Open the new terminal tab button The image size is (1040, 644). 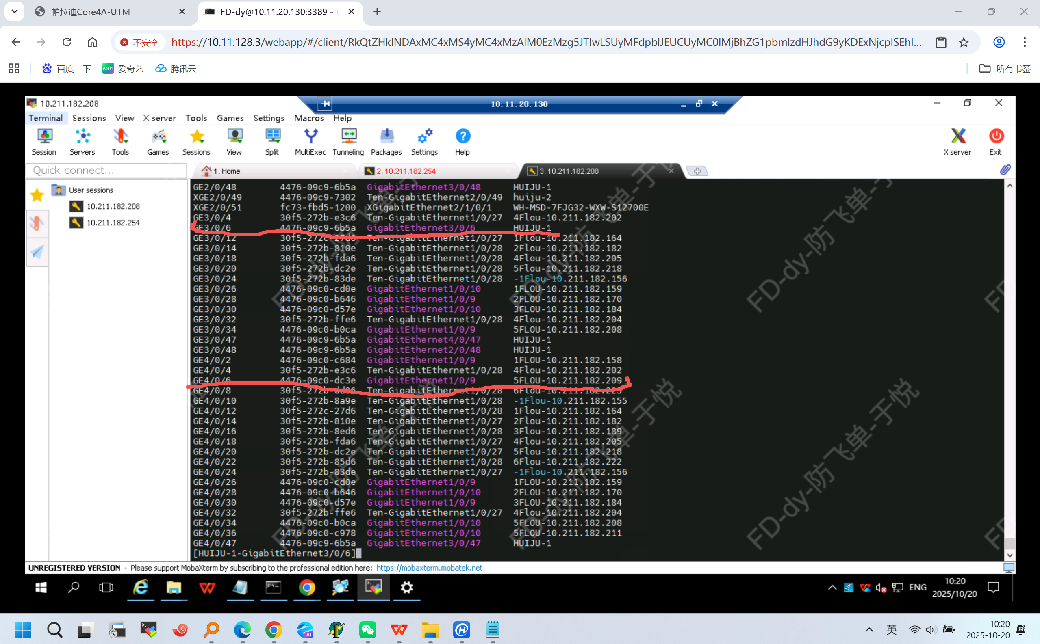697,171
